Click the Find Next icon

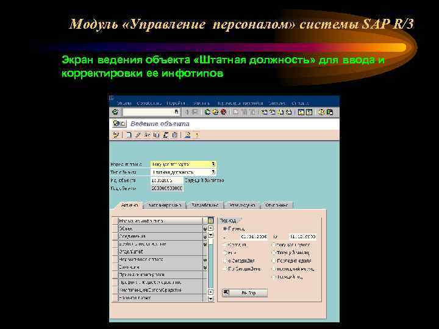click(x=252, y=112)
